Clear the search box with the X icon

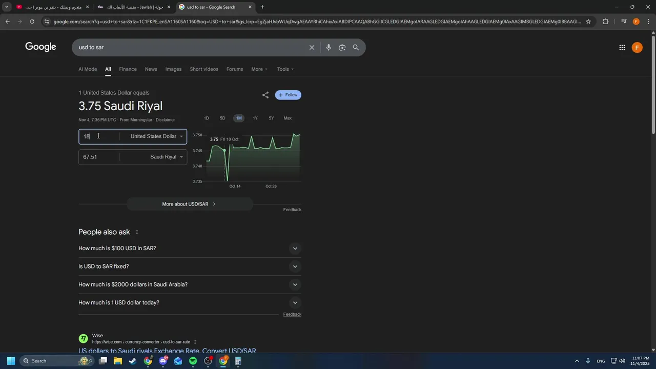point(312,47)
